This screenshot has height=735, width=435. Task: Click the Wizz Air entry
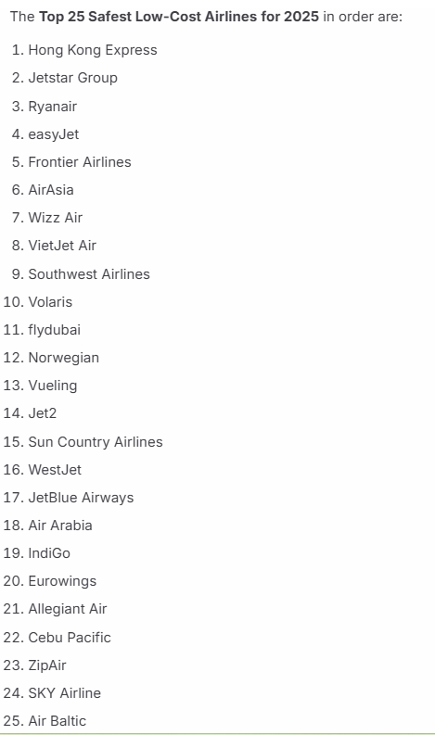click(56, 218)
